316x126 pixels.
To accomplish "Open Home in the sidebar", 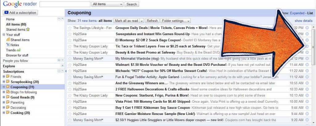I will click(x=10, y=19).
